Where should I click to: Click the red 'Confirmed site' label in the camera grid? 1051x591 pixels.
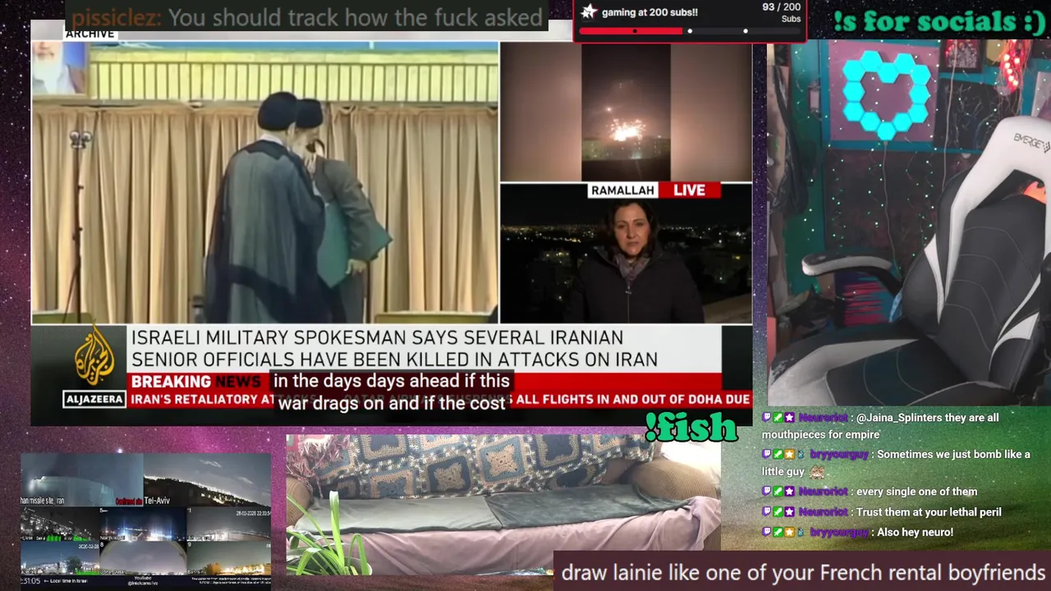coord(129,501)
